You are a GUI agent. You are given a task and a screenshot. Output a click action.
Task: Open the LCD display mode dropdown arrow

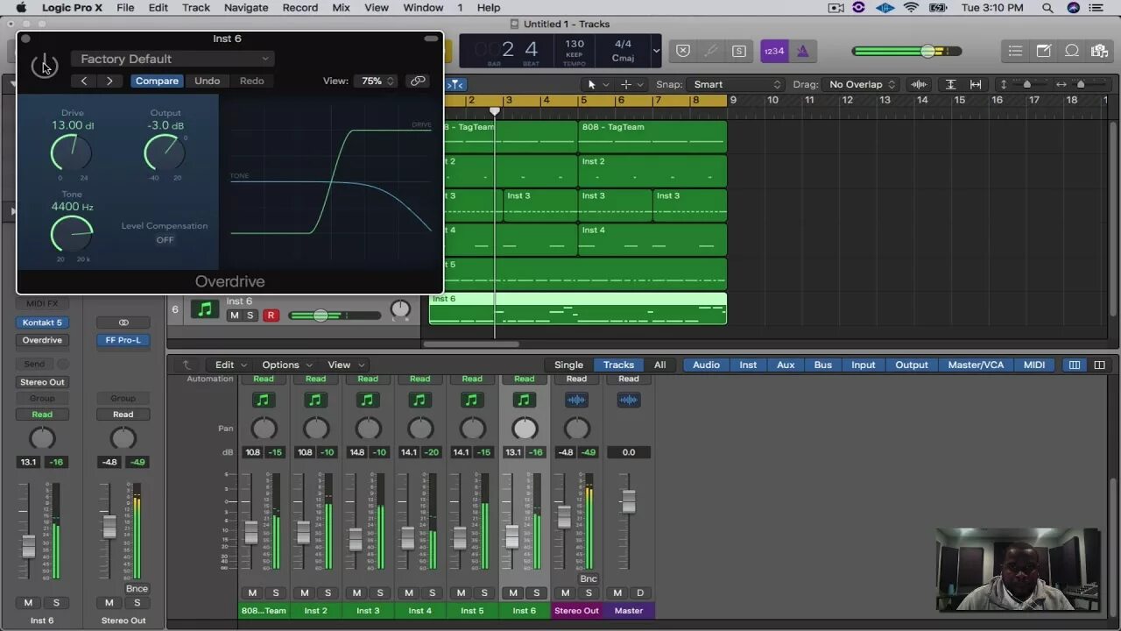coord(656,51)
